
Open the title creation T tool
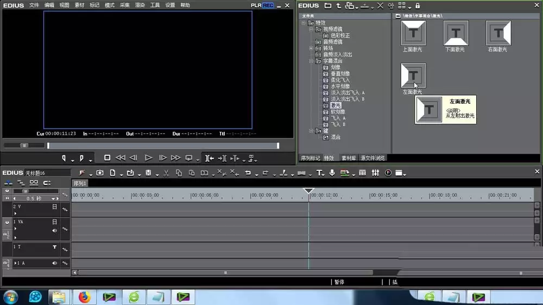coord(319,173)
